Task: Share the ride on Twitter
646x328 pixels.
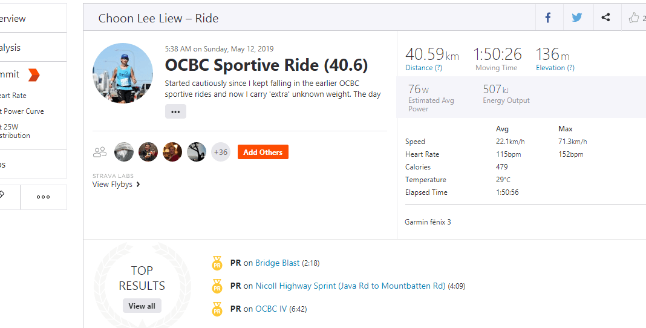Action: (577, 18)
